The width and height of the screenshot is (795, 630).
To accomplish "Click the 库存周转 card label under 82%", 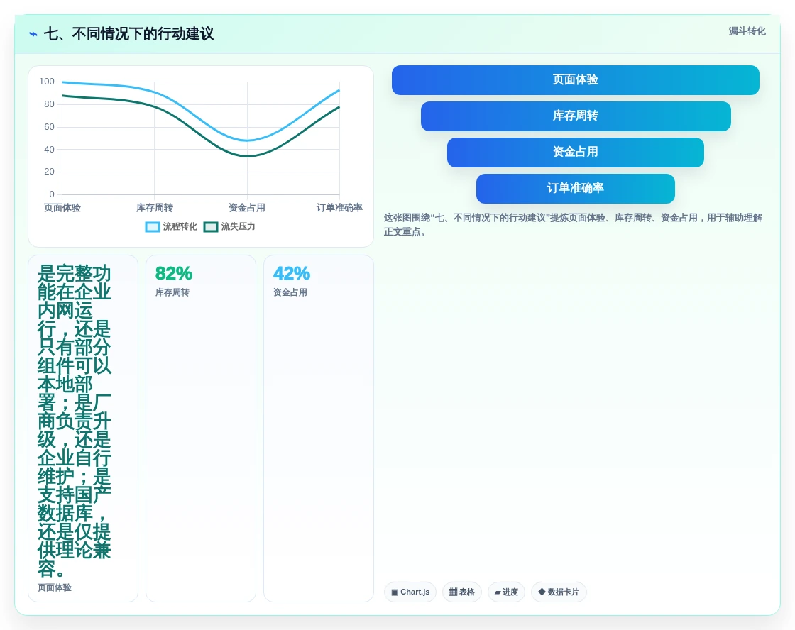I will (172, 292).
